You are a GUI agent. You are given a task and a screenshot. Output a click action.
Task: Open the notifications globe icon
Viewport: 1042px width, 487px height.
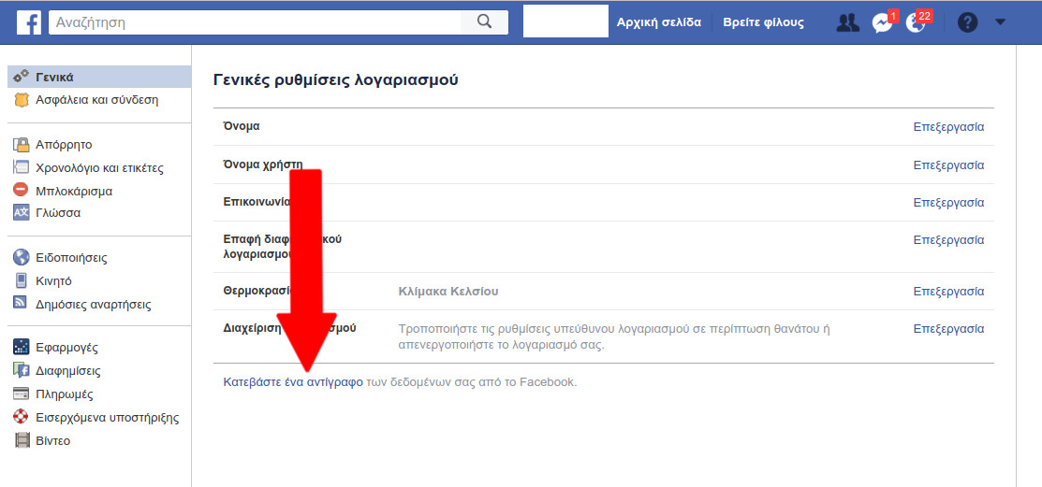[916, 23]
